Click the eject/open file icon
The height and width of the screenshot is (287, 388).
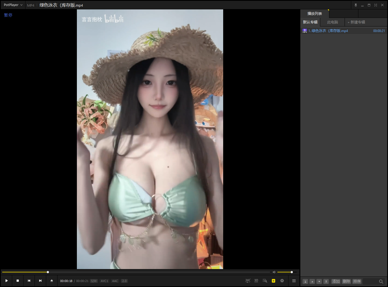(52, 281)
